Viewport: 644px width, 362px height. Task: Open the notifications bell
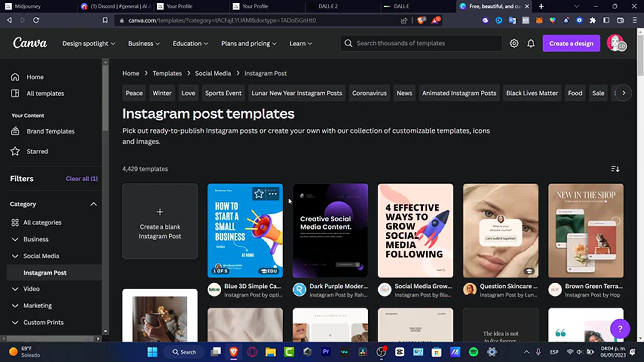click(x=531, y=43)
